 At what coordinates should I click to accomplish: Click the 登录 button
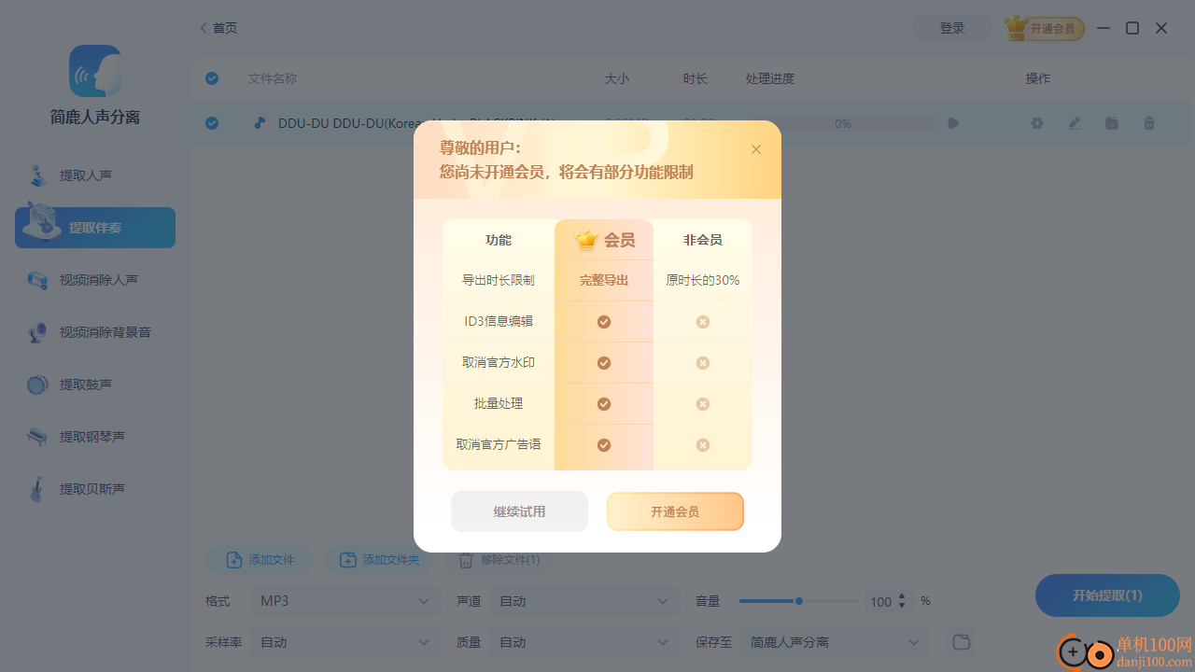[952, 28]
